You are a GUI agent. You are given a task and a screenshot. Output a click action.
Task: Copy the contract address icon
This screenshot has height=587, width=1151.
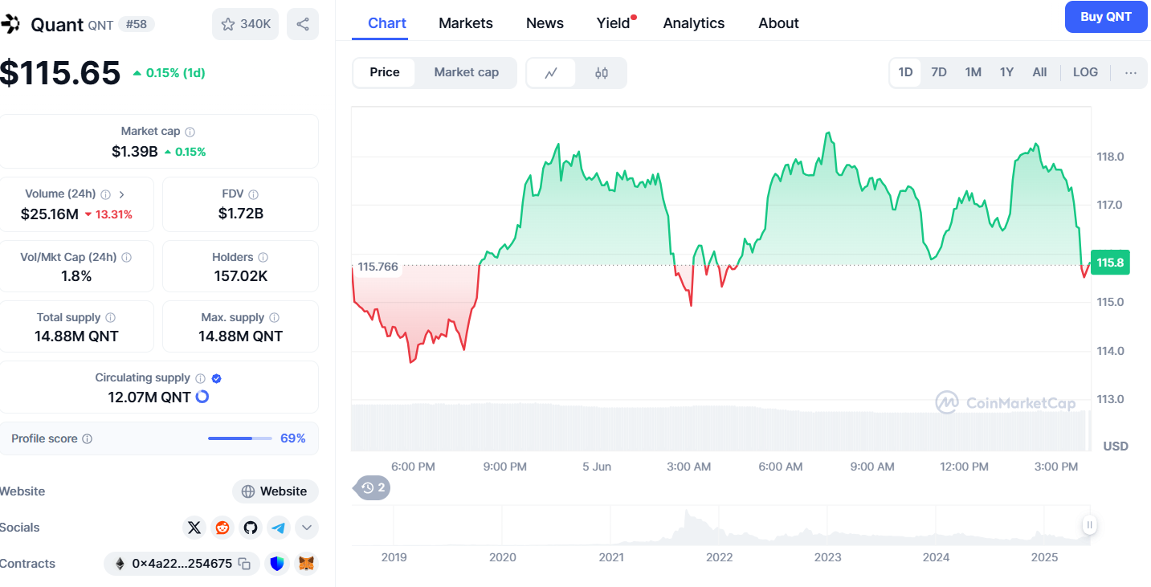pos(245,565)
